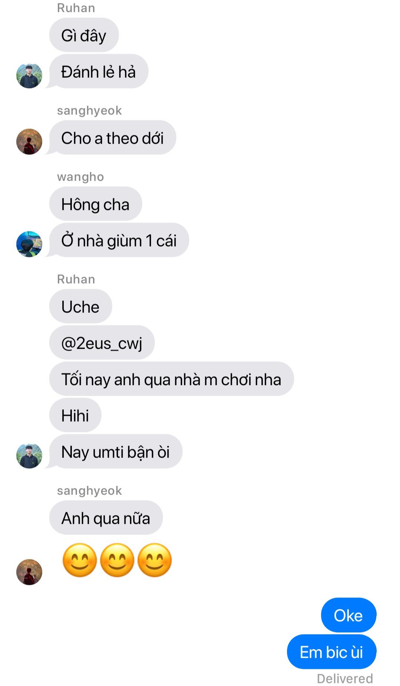Tap the first smiling emoji
Screen dimensions: 400x686
(x=80, y=560)
